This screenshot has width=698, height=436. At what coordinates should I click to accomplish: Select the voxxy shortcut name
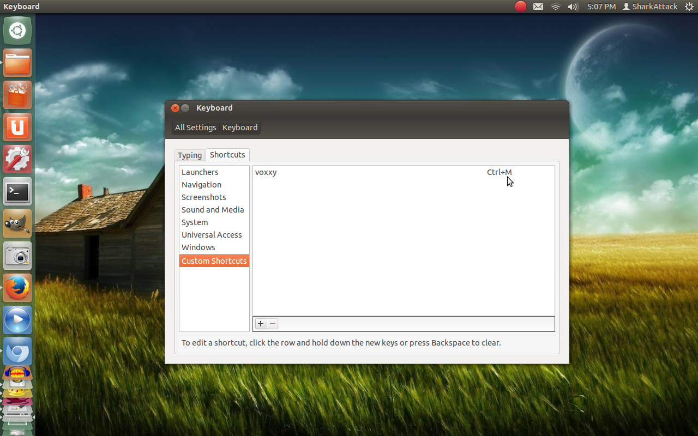(266, 172)
